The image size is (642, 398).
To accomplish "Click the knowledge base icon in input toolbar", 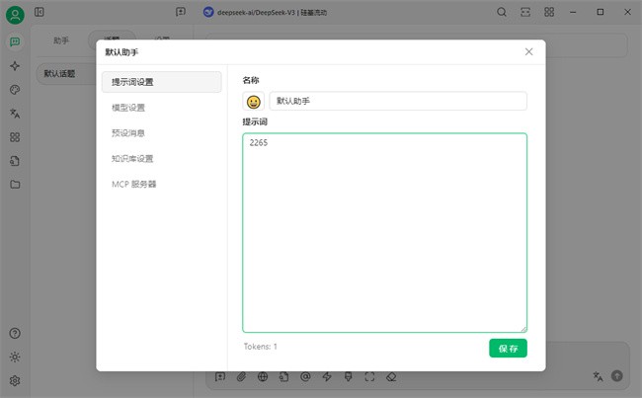I will click(284, 376).
